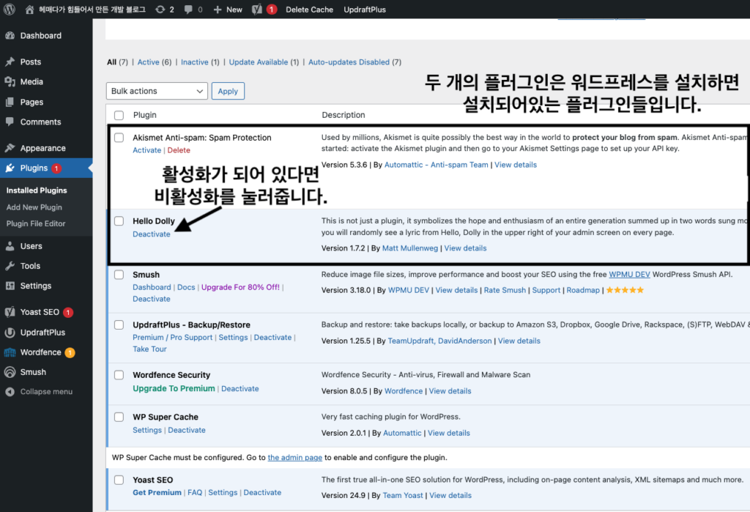The image size is (750, 512).
Task: Sort by Plugin column header
Action: [x=145, y=115]
